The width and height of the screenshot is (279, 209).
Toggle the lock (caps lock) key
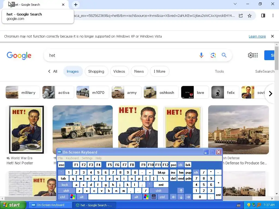pos(65,185)
